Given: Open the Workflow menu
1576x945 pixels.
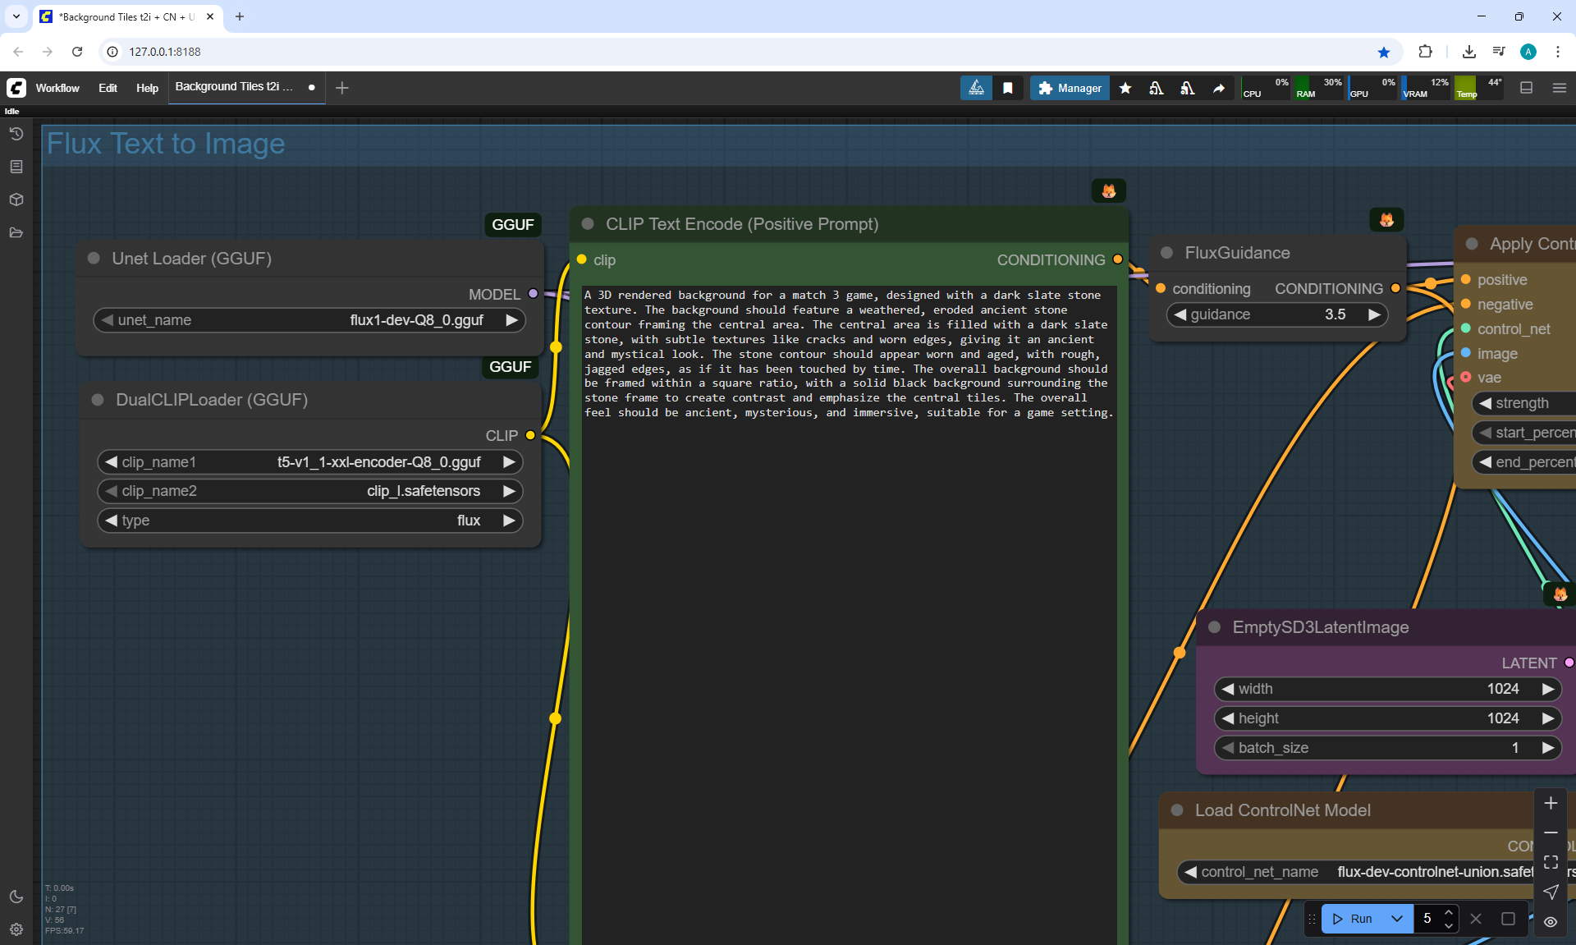Looking at the screenshot, I should (x=57, y=88).
